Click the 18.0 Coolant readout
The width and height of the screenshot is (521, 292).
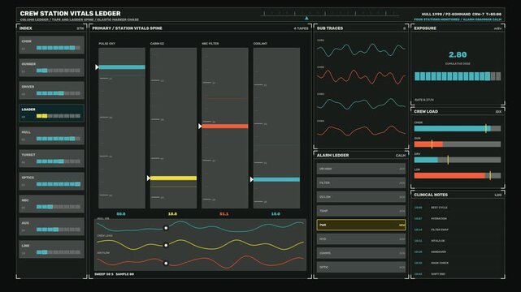pos(276,214)
